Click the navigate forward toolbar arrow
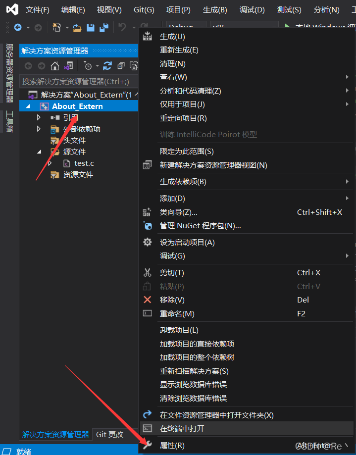Screen dimensions: 356x455 coord(38,28)
